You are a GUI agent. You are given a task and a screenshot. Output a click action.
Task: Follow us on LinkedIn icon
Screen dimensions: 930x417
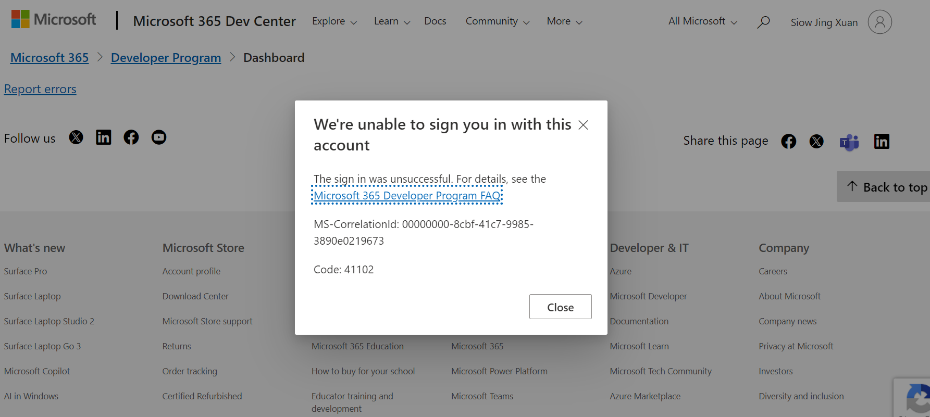point(104,137)
